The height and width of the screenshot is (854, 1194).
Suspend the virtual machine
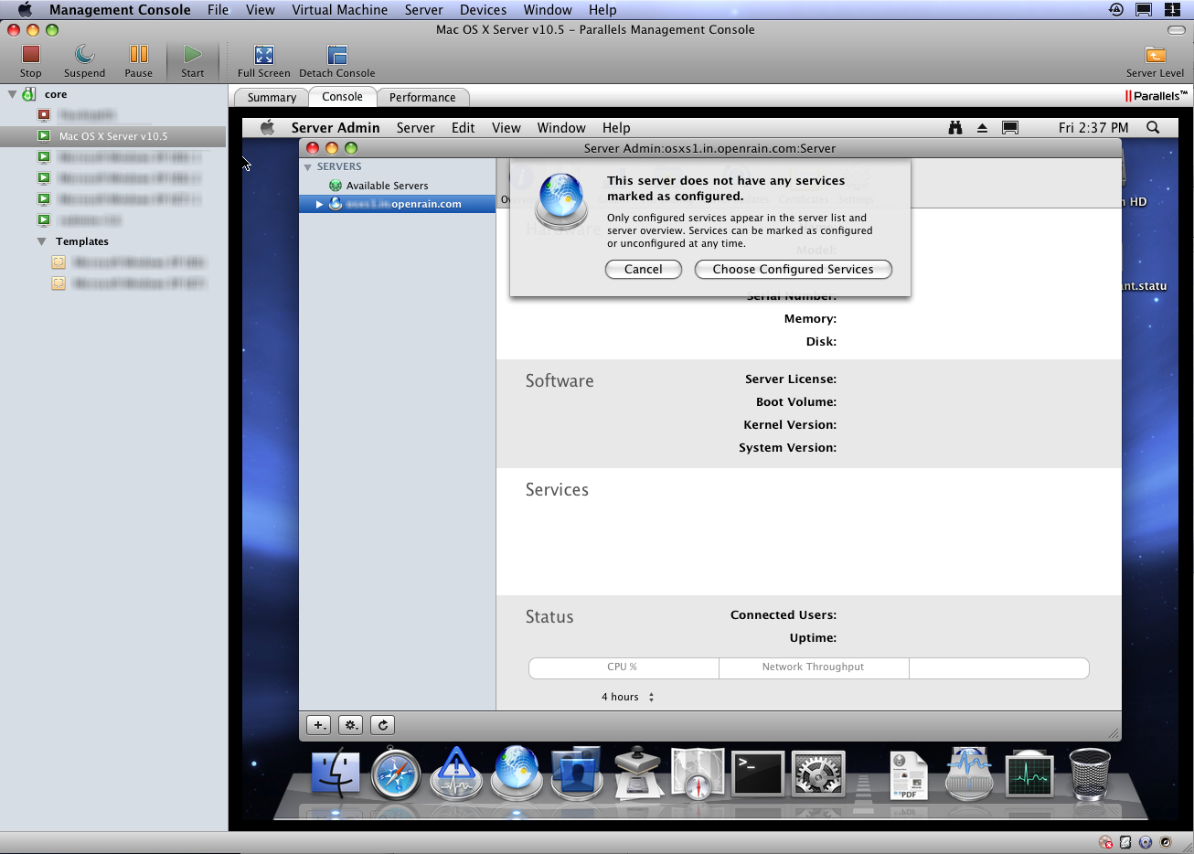84,55
